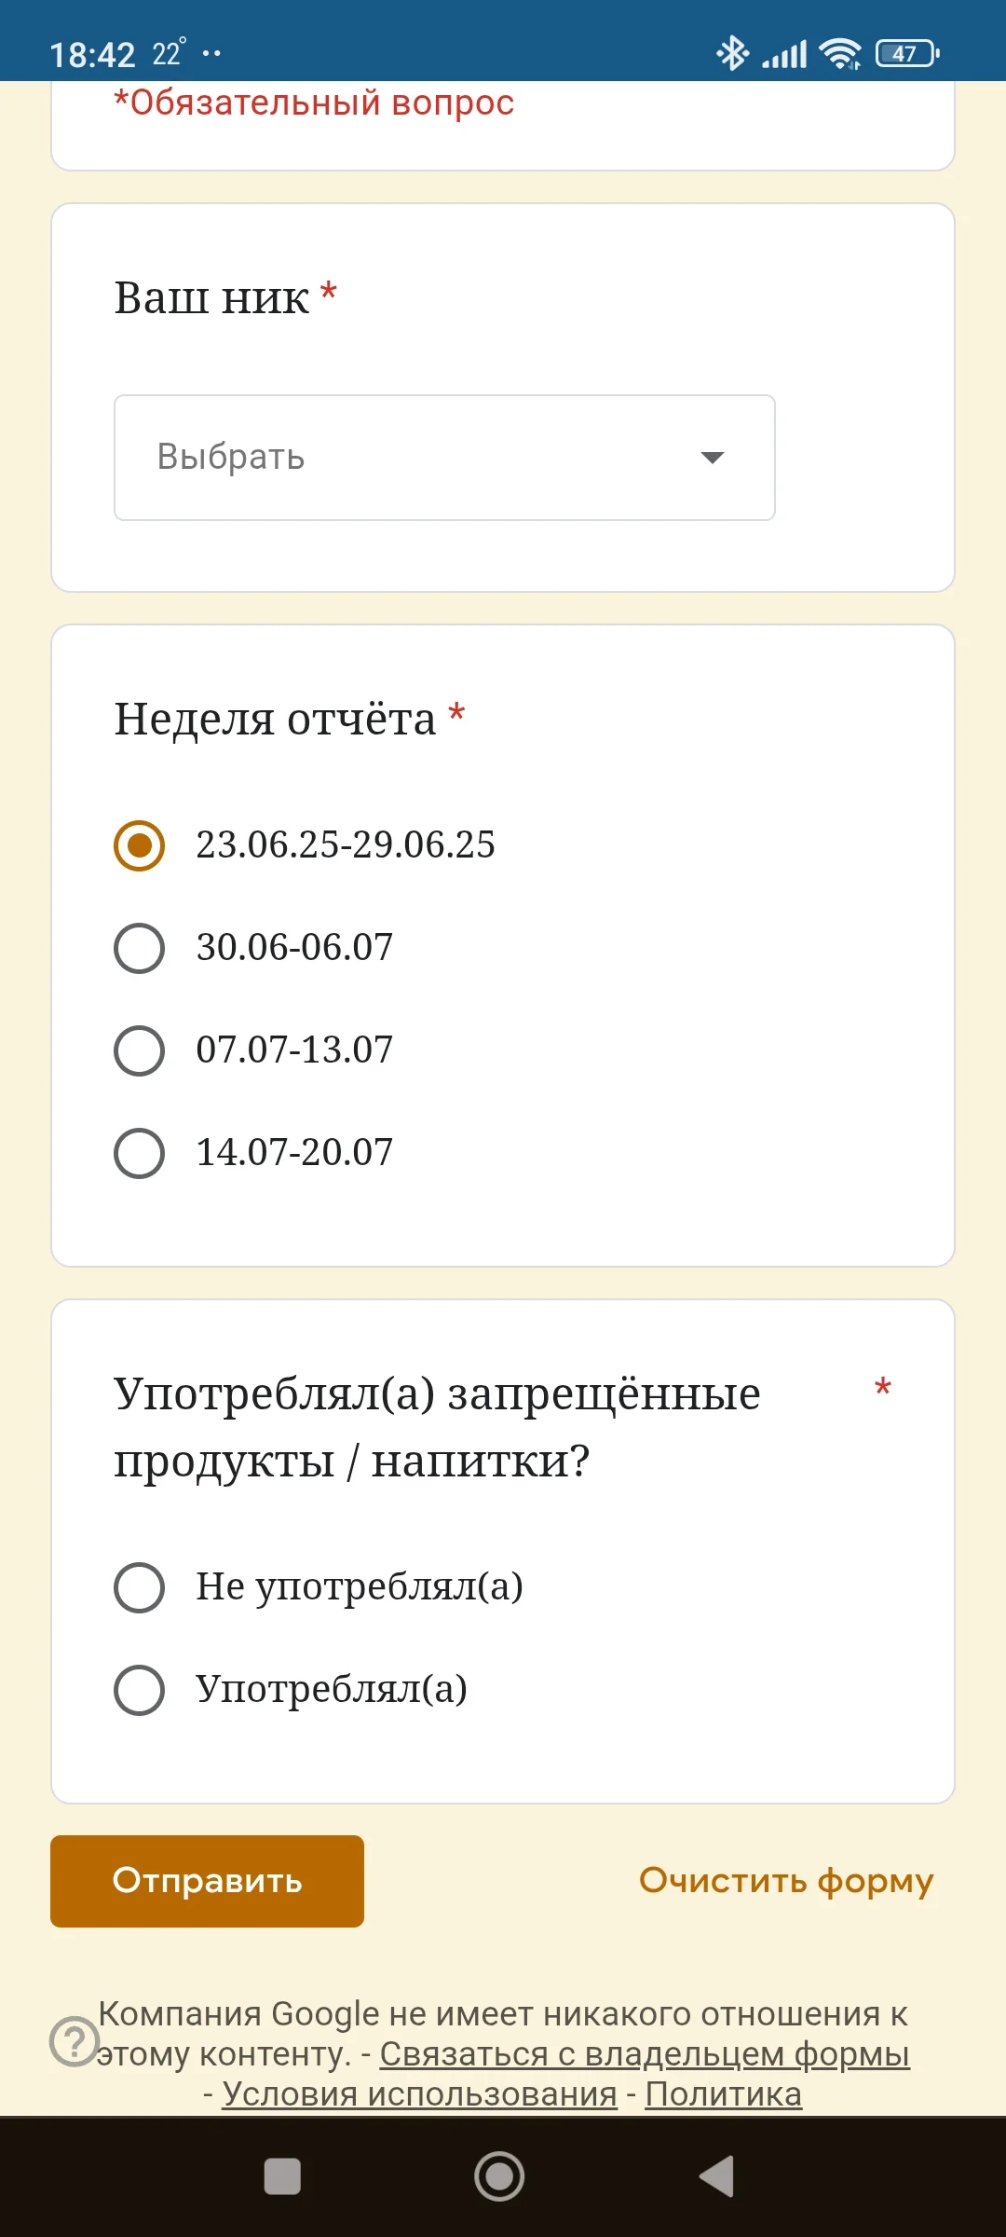Select week 07.07-13.07
Image resolution: width=1006 pixels, height=2237 pixels.
(x=138, y=1051)
